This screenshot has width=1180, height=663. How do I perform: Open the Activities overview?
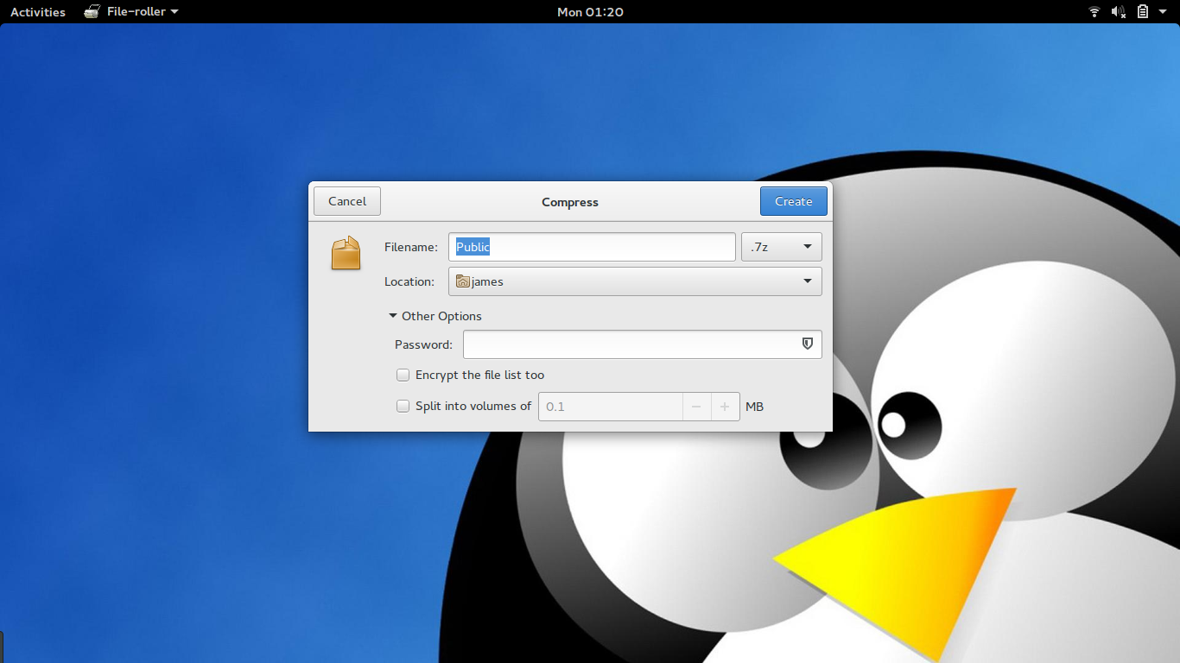(x=38, y=11)
